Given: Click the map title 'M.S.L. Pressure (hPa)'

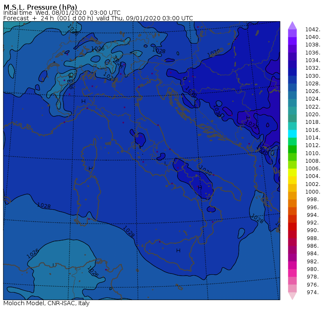Looking at the screenshot, I should pos(40,7).
